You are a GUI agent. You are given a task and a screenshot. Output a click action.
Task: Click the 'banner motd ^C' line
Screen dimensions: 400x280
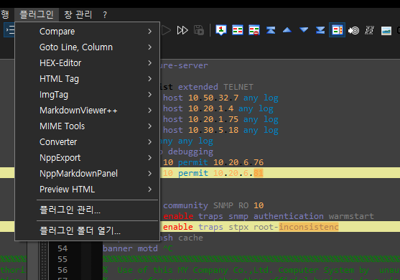click(x=138, y=248)
